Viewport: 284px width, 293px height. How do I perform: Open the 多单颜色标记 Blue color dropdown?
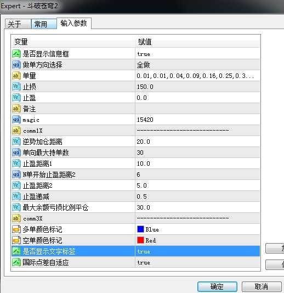pos(197,229)
